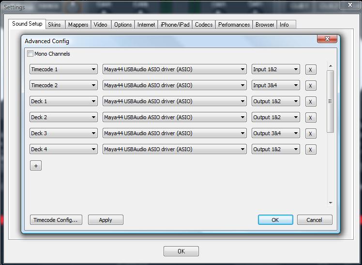
Task: Expand the Deck 1 audio driver dropdown
Action: pyautogui.click(x=175, y=101)
